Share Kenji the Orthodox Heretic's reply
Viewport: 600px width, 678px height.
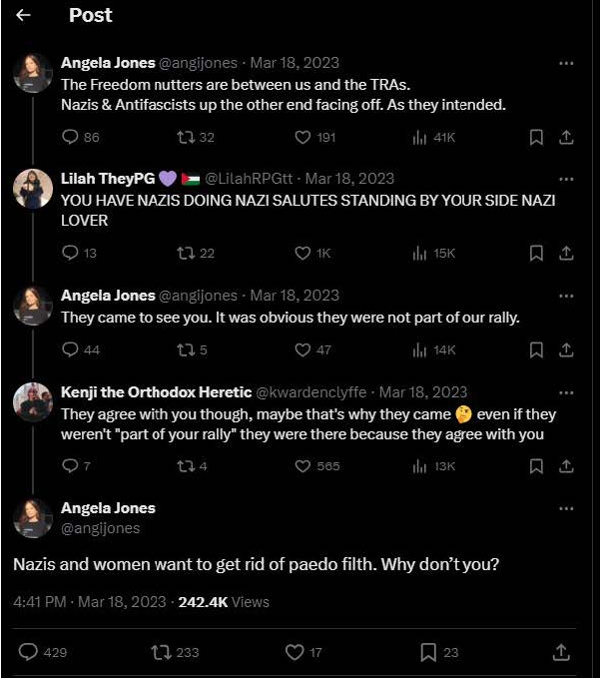pyautogui.click(x=566, y=466)
